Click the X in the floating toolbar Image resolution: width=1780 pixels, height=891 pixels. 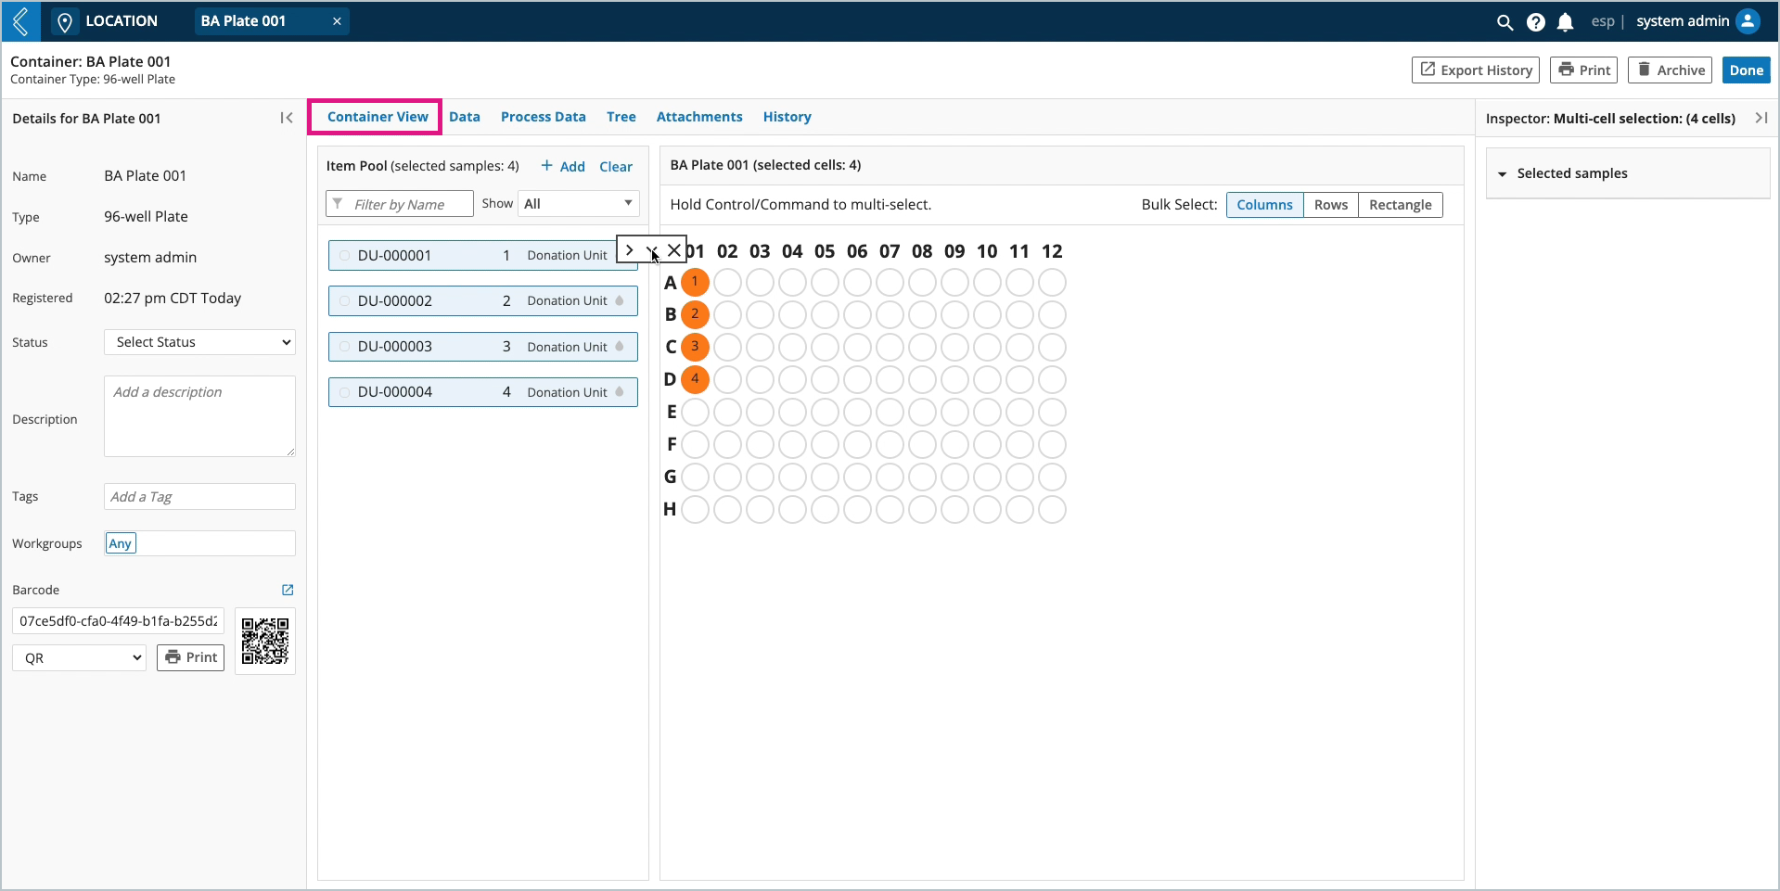tap(674, 249)
